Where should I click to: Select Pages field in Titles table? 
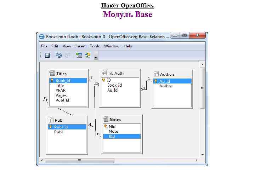[68, 95]
